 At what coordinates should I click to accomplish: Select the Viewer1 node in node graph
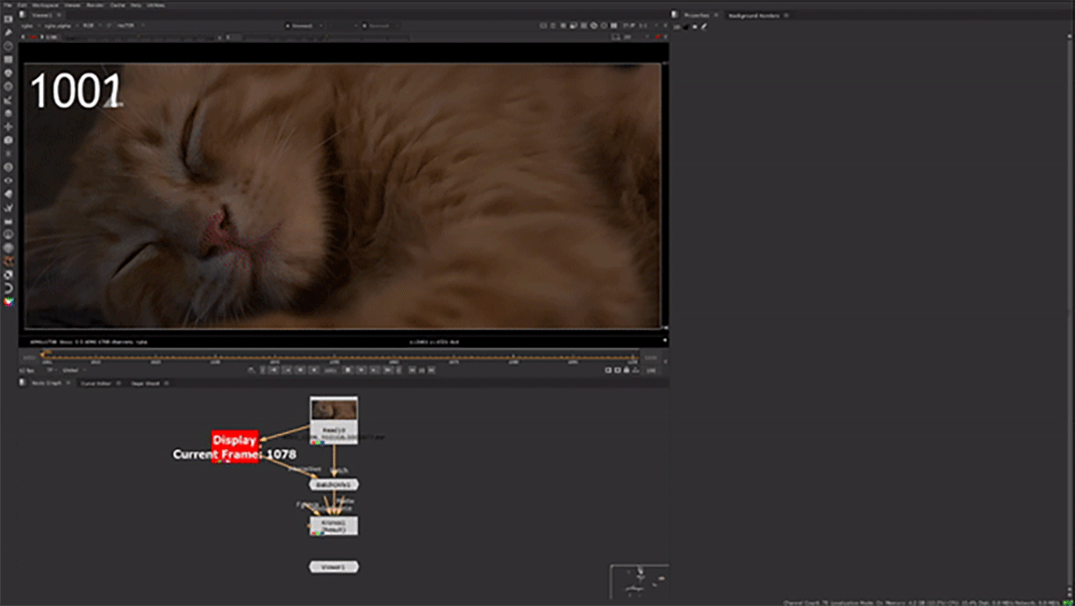[x=333, y=567]
